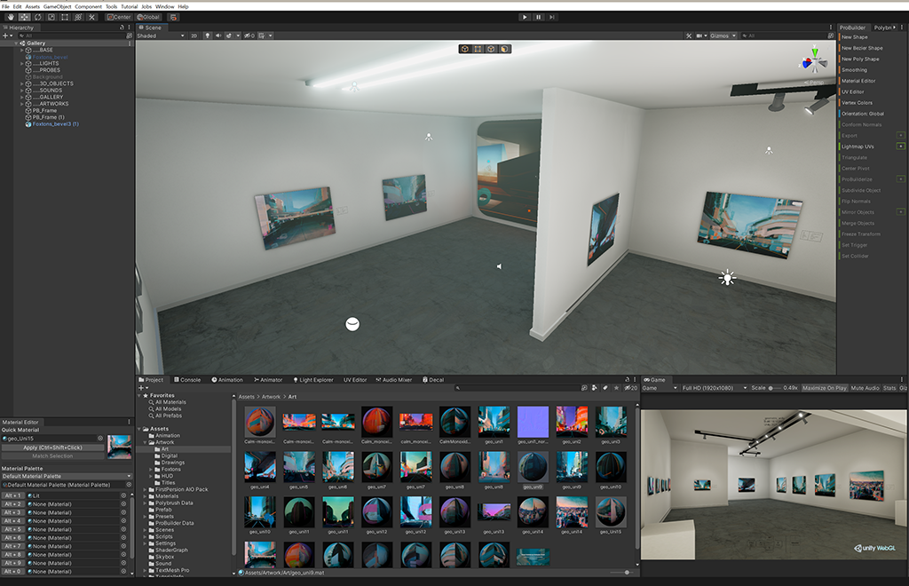
Task: Switch to the Console tab
Action: click(x=188, y=380)
